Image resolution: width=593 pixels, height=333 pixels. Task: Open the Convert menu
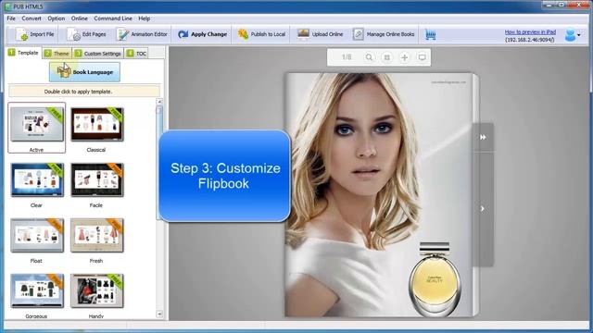tap(32, 18)
